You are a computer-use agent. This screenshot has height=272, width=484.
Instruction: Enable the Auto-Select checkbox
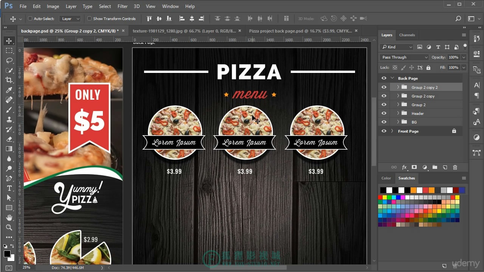pyautogui.click(x=30, y=19)
